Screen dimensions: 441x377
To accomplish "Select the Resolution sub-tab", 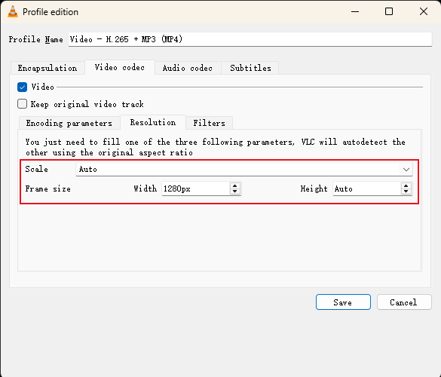I will (x=153, y=122).
